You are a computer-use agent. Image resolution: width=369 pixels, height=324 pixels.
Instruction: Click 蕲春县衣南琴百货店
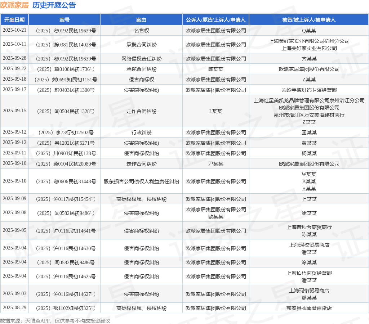click(309, 308)
